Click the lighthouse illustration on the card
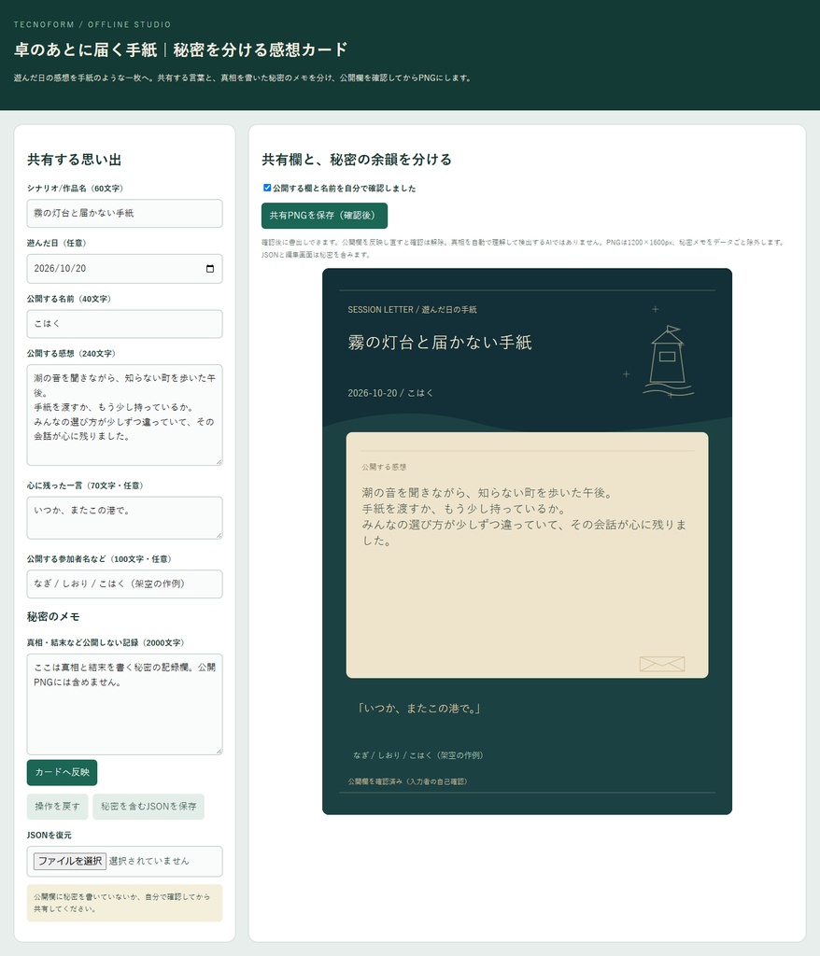 click(x=668, y=361)
